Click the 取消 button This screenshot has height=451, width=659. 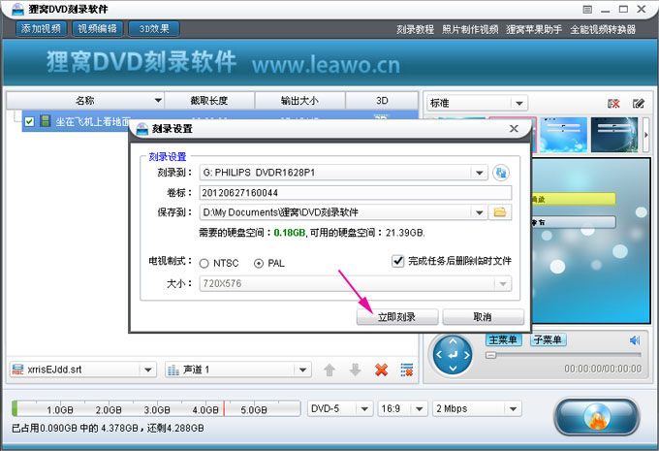483,317
